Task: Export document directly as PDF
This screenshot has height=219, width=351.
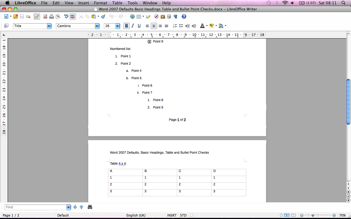Action: coord(46,17)
